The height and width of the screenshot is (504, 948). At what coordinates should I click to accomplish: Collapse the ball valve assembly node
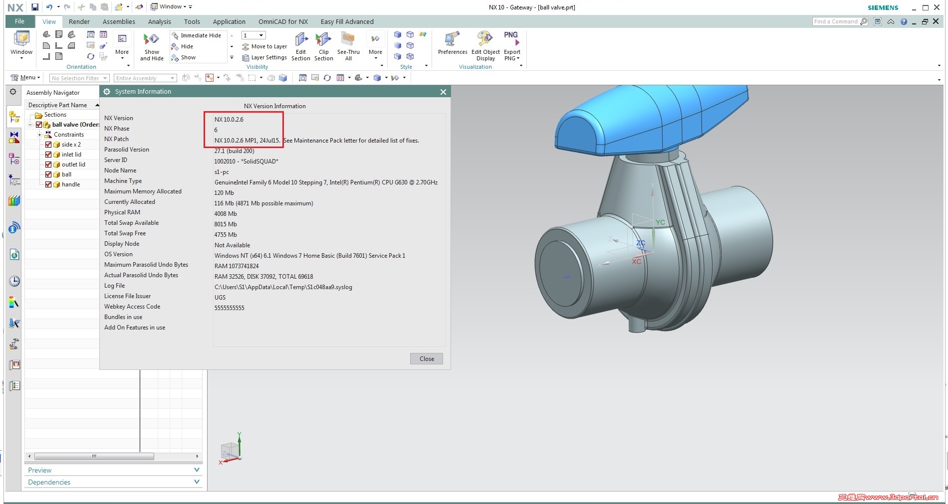click(30, 125)
